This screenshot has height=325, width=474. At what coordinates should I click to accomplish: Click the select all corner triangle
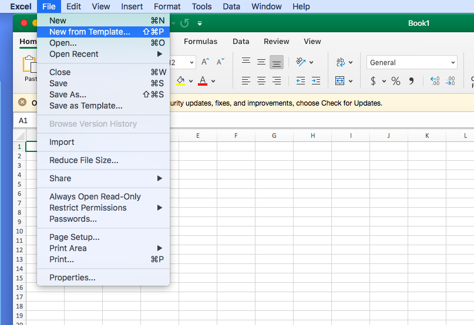20,136
